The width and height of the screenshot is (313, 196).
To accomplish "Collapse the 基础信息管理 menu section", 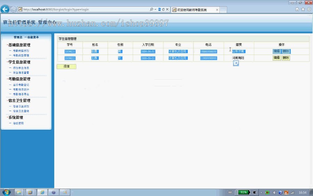I will 19,45.
